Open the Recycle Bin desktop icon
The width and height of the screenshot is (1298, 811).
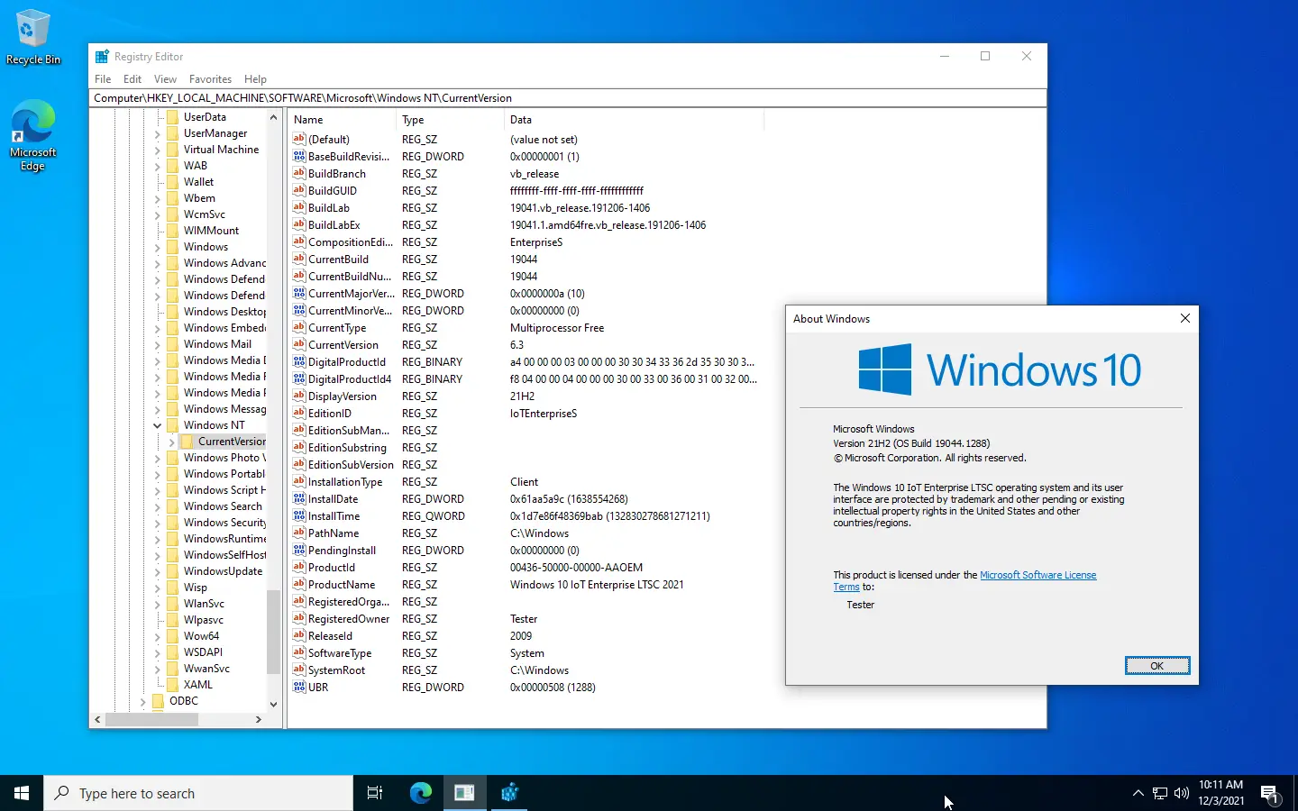coord(32,36)
